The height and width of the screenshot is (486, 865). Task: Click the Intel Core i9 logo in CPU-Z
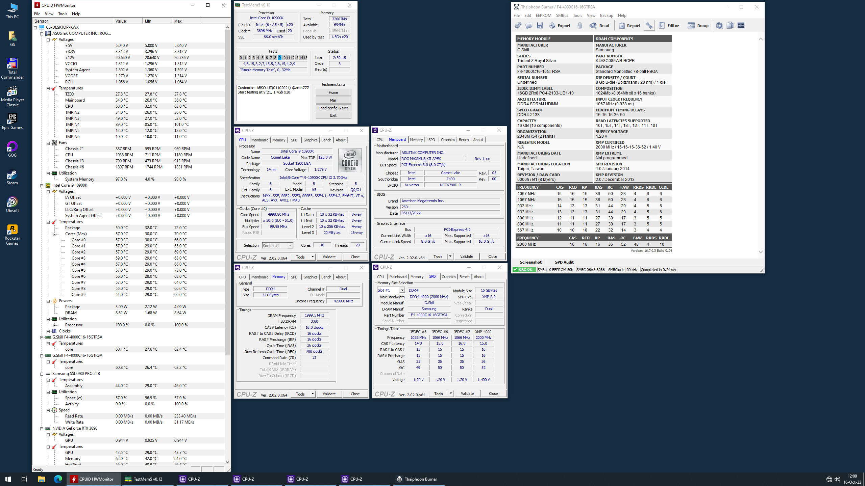[350, 160]
